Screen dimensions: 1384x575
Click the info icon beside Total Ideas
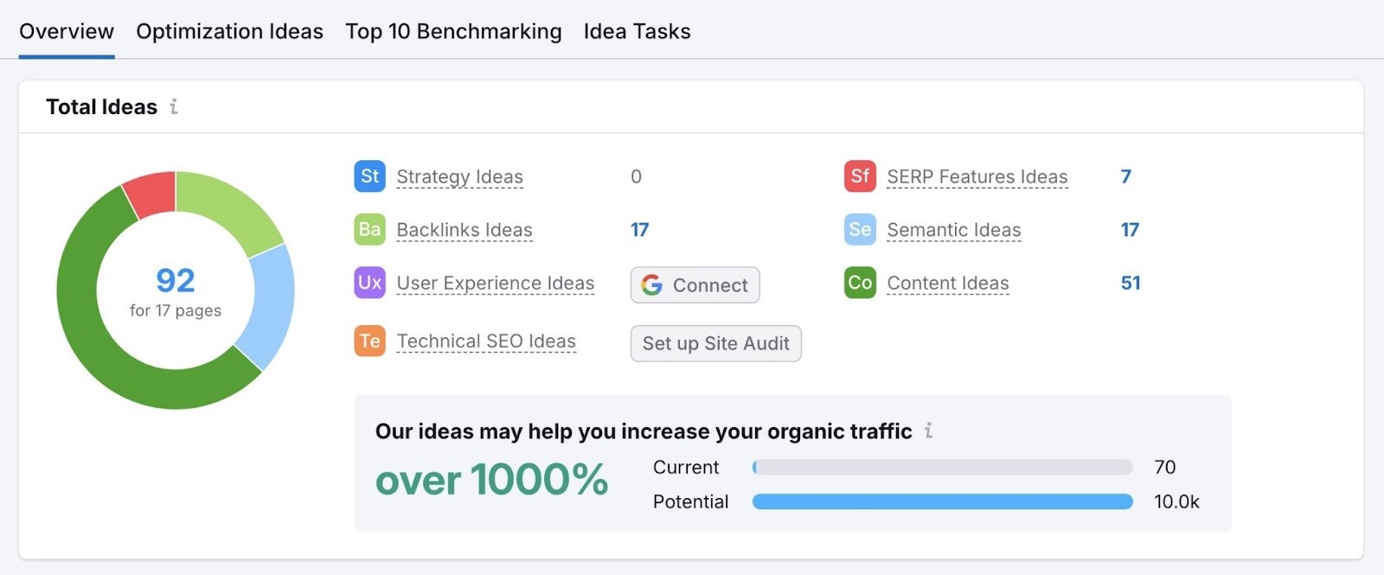coord(174,106)
